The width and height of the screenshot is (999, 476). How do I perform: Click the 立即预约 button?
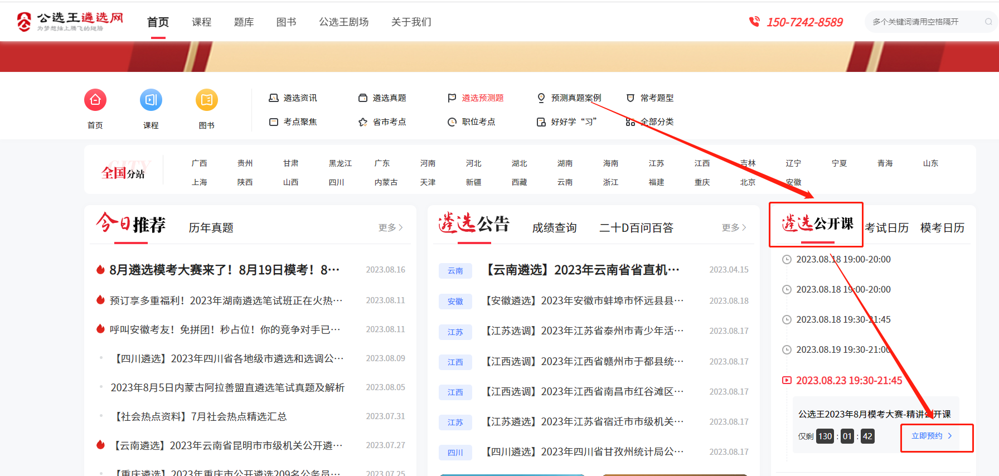(x=932, y=436)
